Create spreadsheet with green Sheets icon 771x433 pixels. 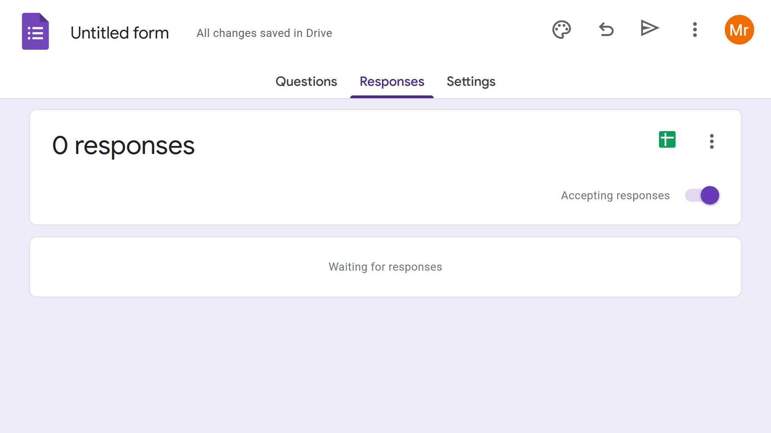(667, 140)
